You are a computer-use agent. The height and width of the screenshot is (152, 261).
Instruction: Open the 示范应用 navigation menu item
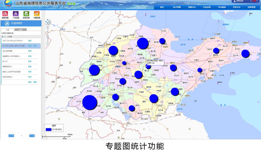point(207,7)
